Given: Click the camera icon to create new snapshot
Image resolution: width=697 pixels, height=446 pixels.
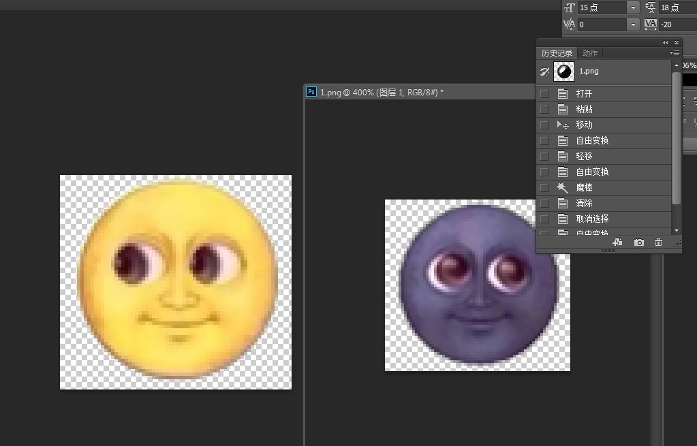Looking at the screenshot, I should [638, 242].
